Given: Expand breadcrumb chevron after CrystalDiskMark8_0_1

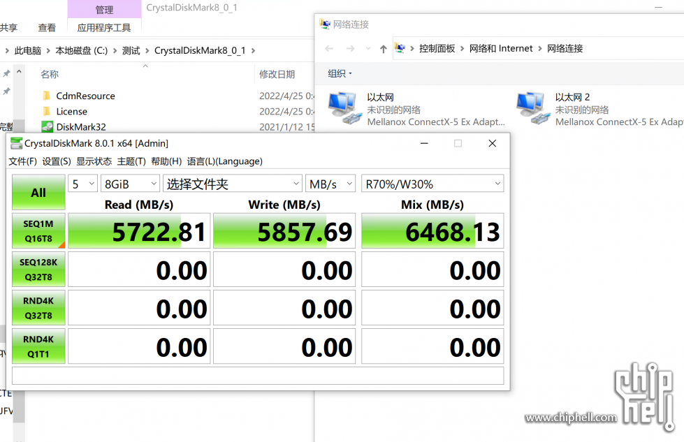Looking at the screenshot, I should 253,51.
